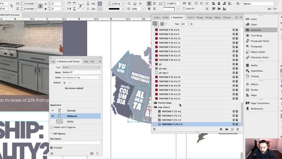The height and width of the screenshot is (159, 282).
Task: Open the Swatches panel flyout menu
Action: pos(241,17)
